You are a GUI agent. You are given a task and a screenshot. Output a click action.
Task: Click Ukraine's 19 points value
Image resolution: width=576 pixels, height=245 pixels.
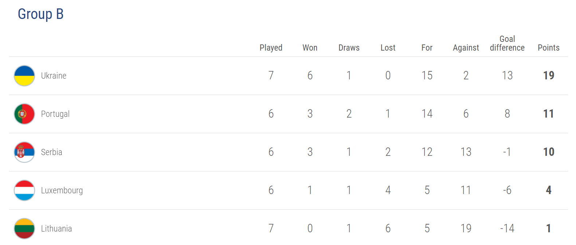pyautogui.click(x=548, y=75)
